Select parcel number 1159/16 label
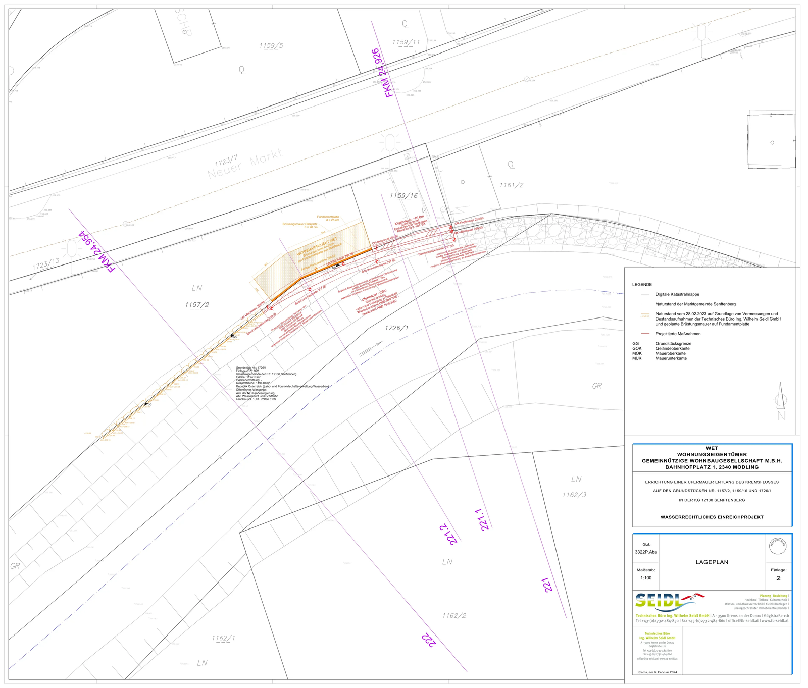Viewport: 808px width, 688px height. pos(403,196)
